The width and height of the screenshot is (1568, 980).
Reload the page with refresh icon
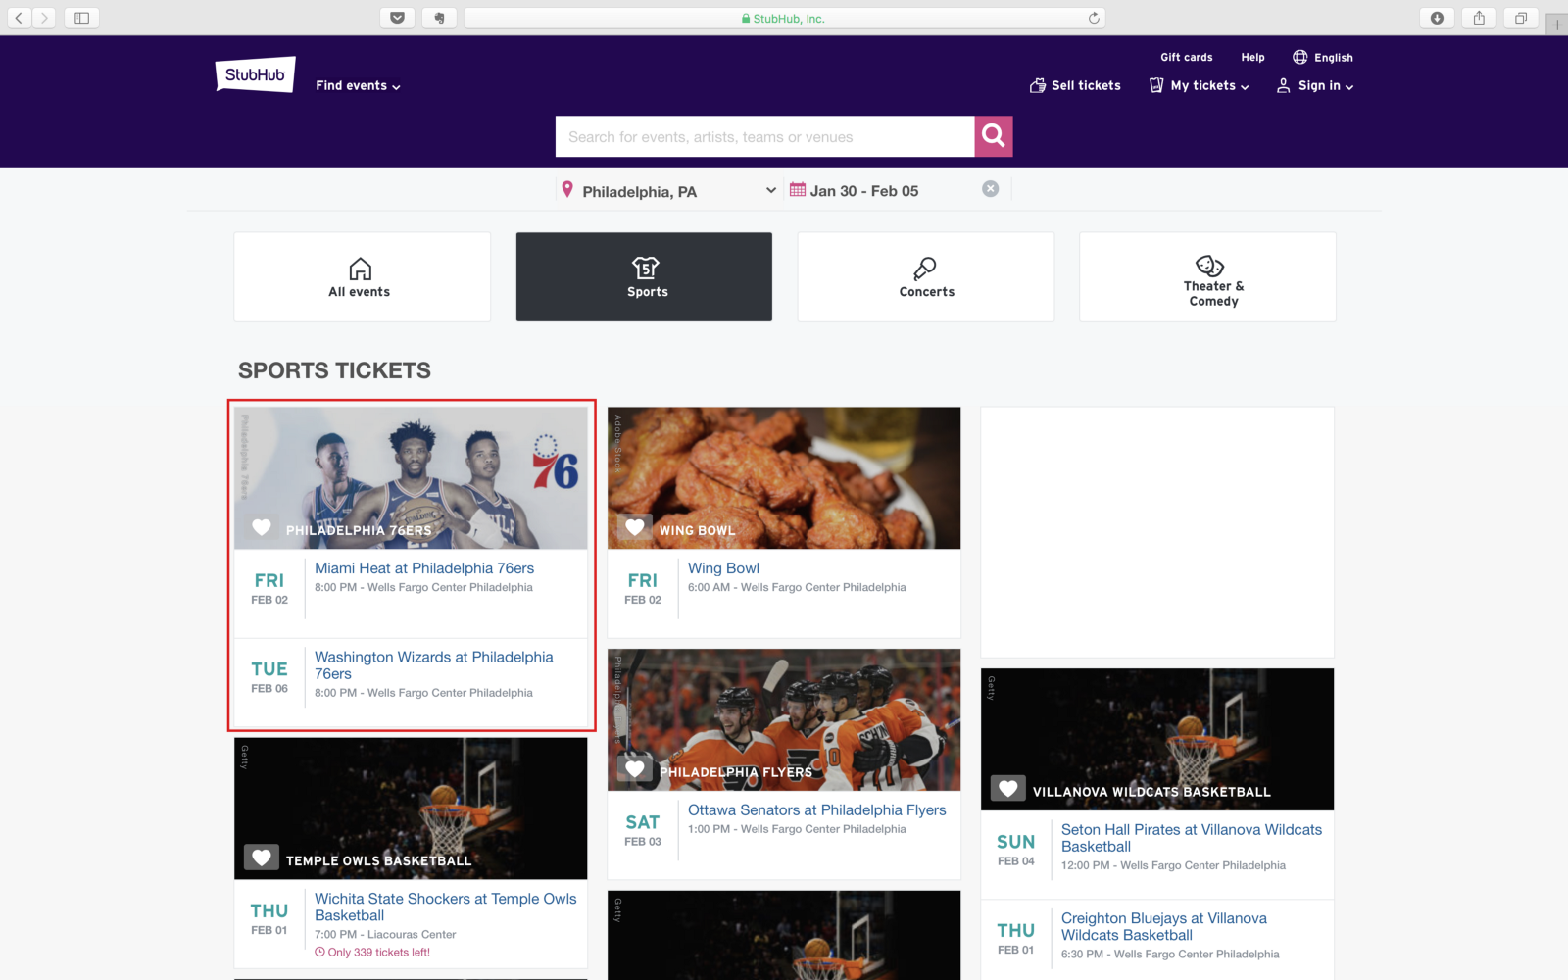pyautogui.click(x=1094, y=18)
